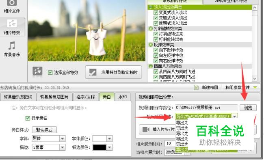Click 应用特效到指定相片 button

point(113,72)
